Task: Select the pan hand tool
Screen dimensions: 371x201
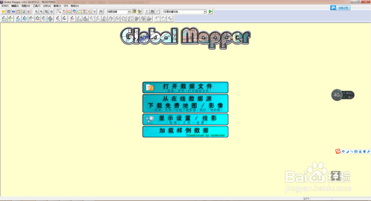Action: (x=64, y=11)
